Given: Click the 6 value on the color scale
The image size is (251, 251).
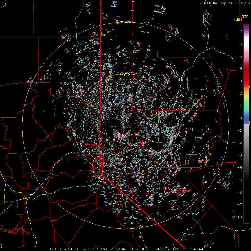Looking at the screenshot, I should tap(241, 44).
